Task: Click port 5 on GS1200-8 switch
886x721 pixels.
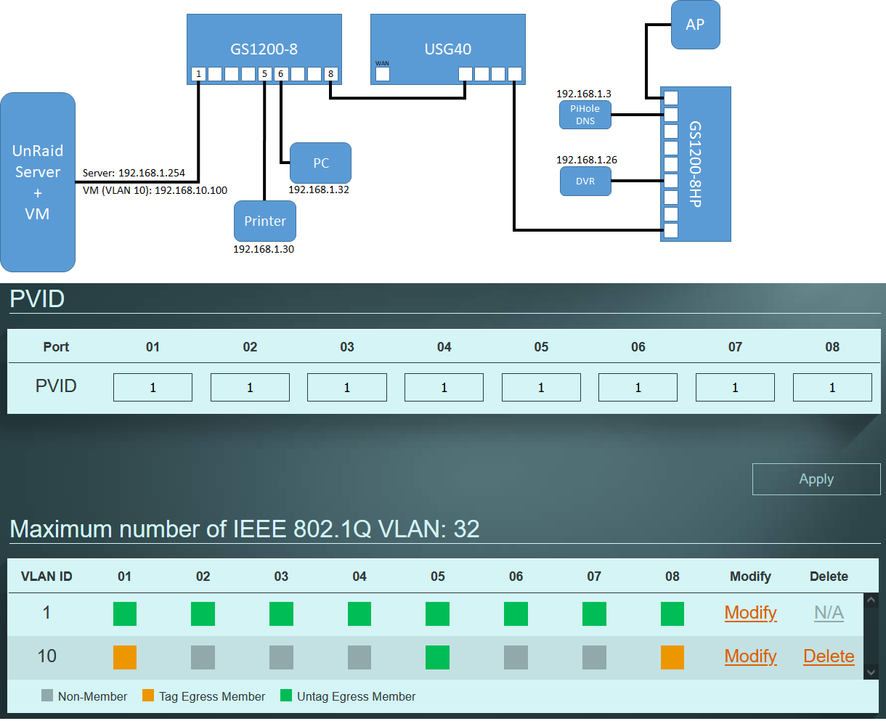Action: click(264, 74)
